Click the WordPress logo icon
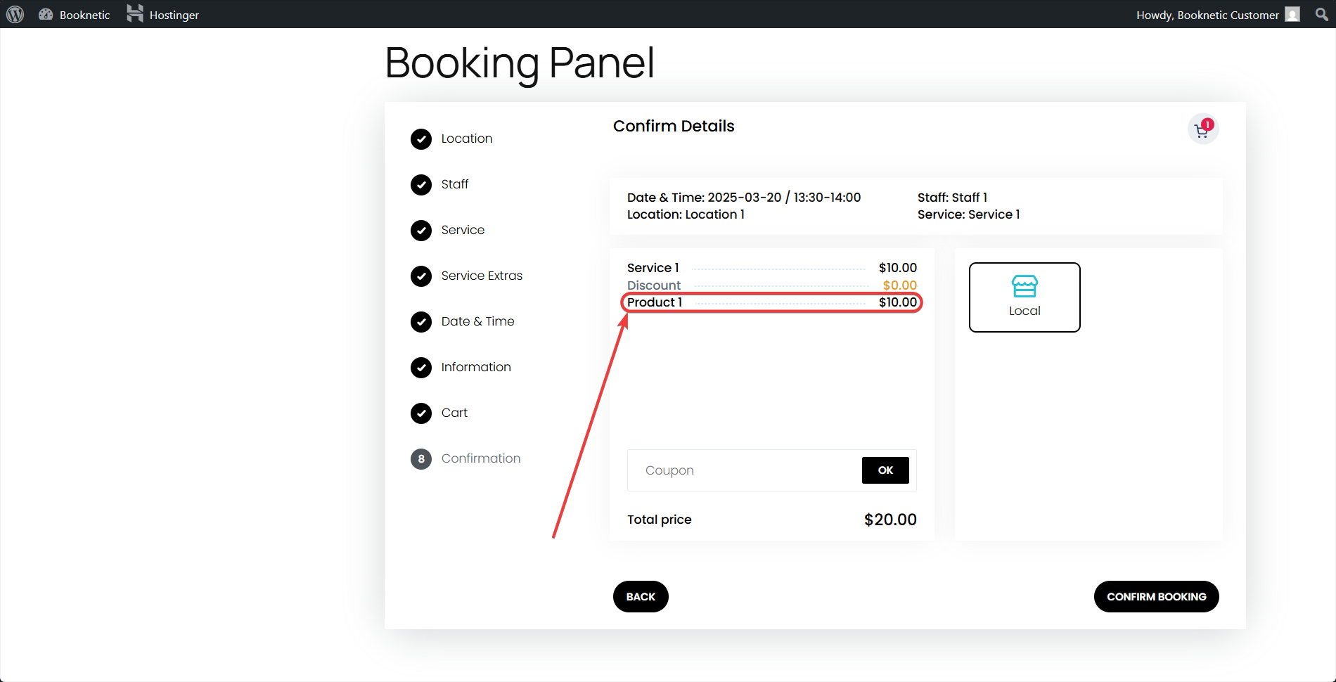This screenshot has width=1336, height=682. click(x=15, y=14)
